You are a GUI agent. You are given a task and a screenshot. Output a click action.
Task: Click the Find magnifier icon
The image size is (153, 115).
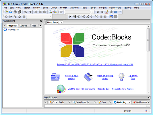pos(50,12)
